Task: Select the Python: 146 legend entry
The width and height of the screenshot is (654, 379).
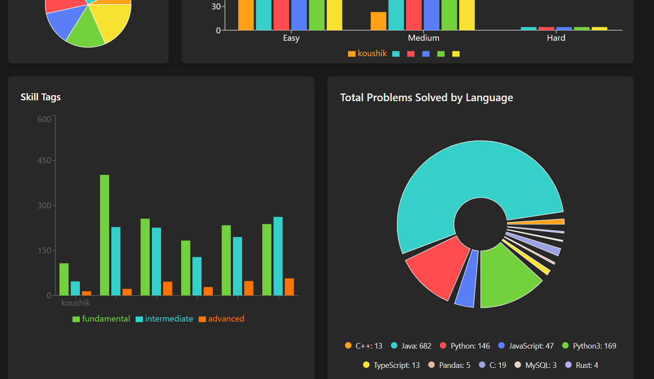Action: [x=465, y=346]
